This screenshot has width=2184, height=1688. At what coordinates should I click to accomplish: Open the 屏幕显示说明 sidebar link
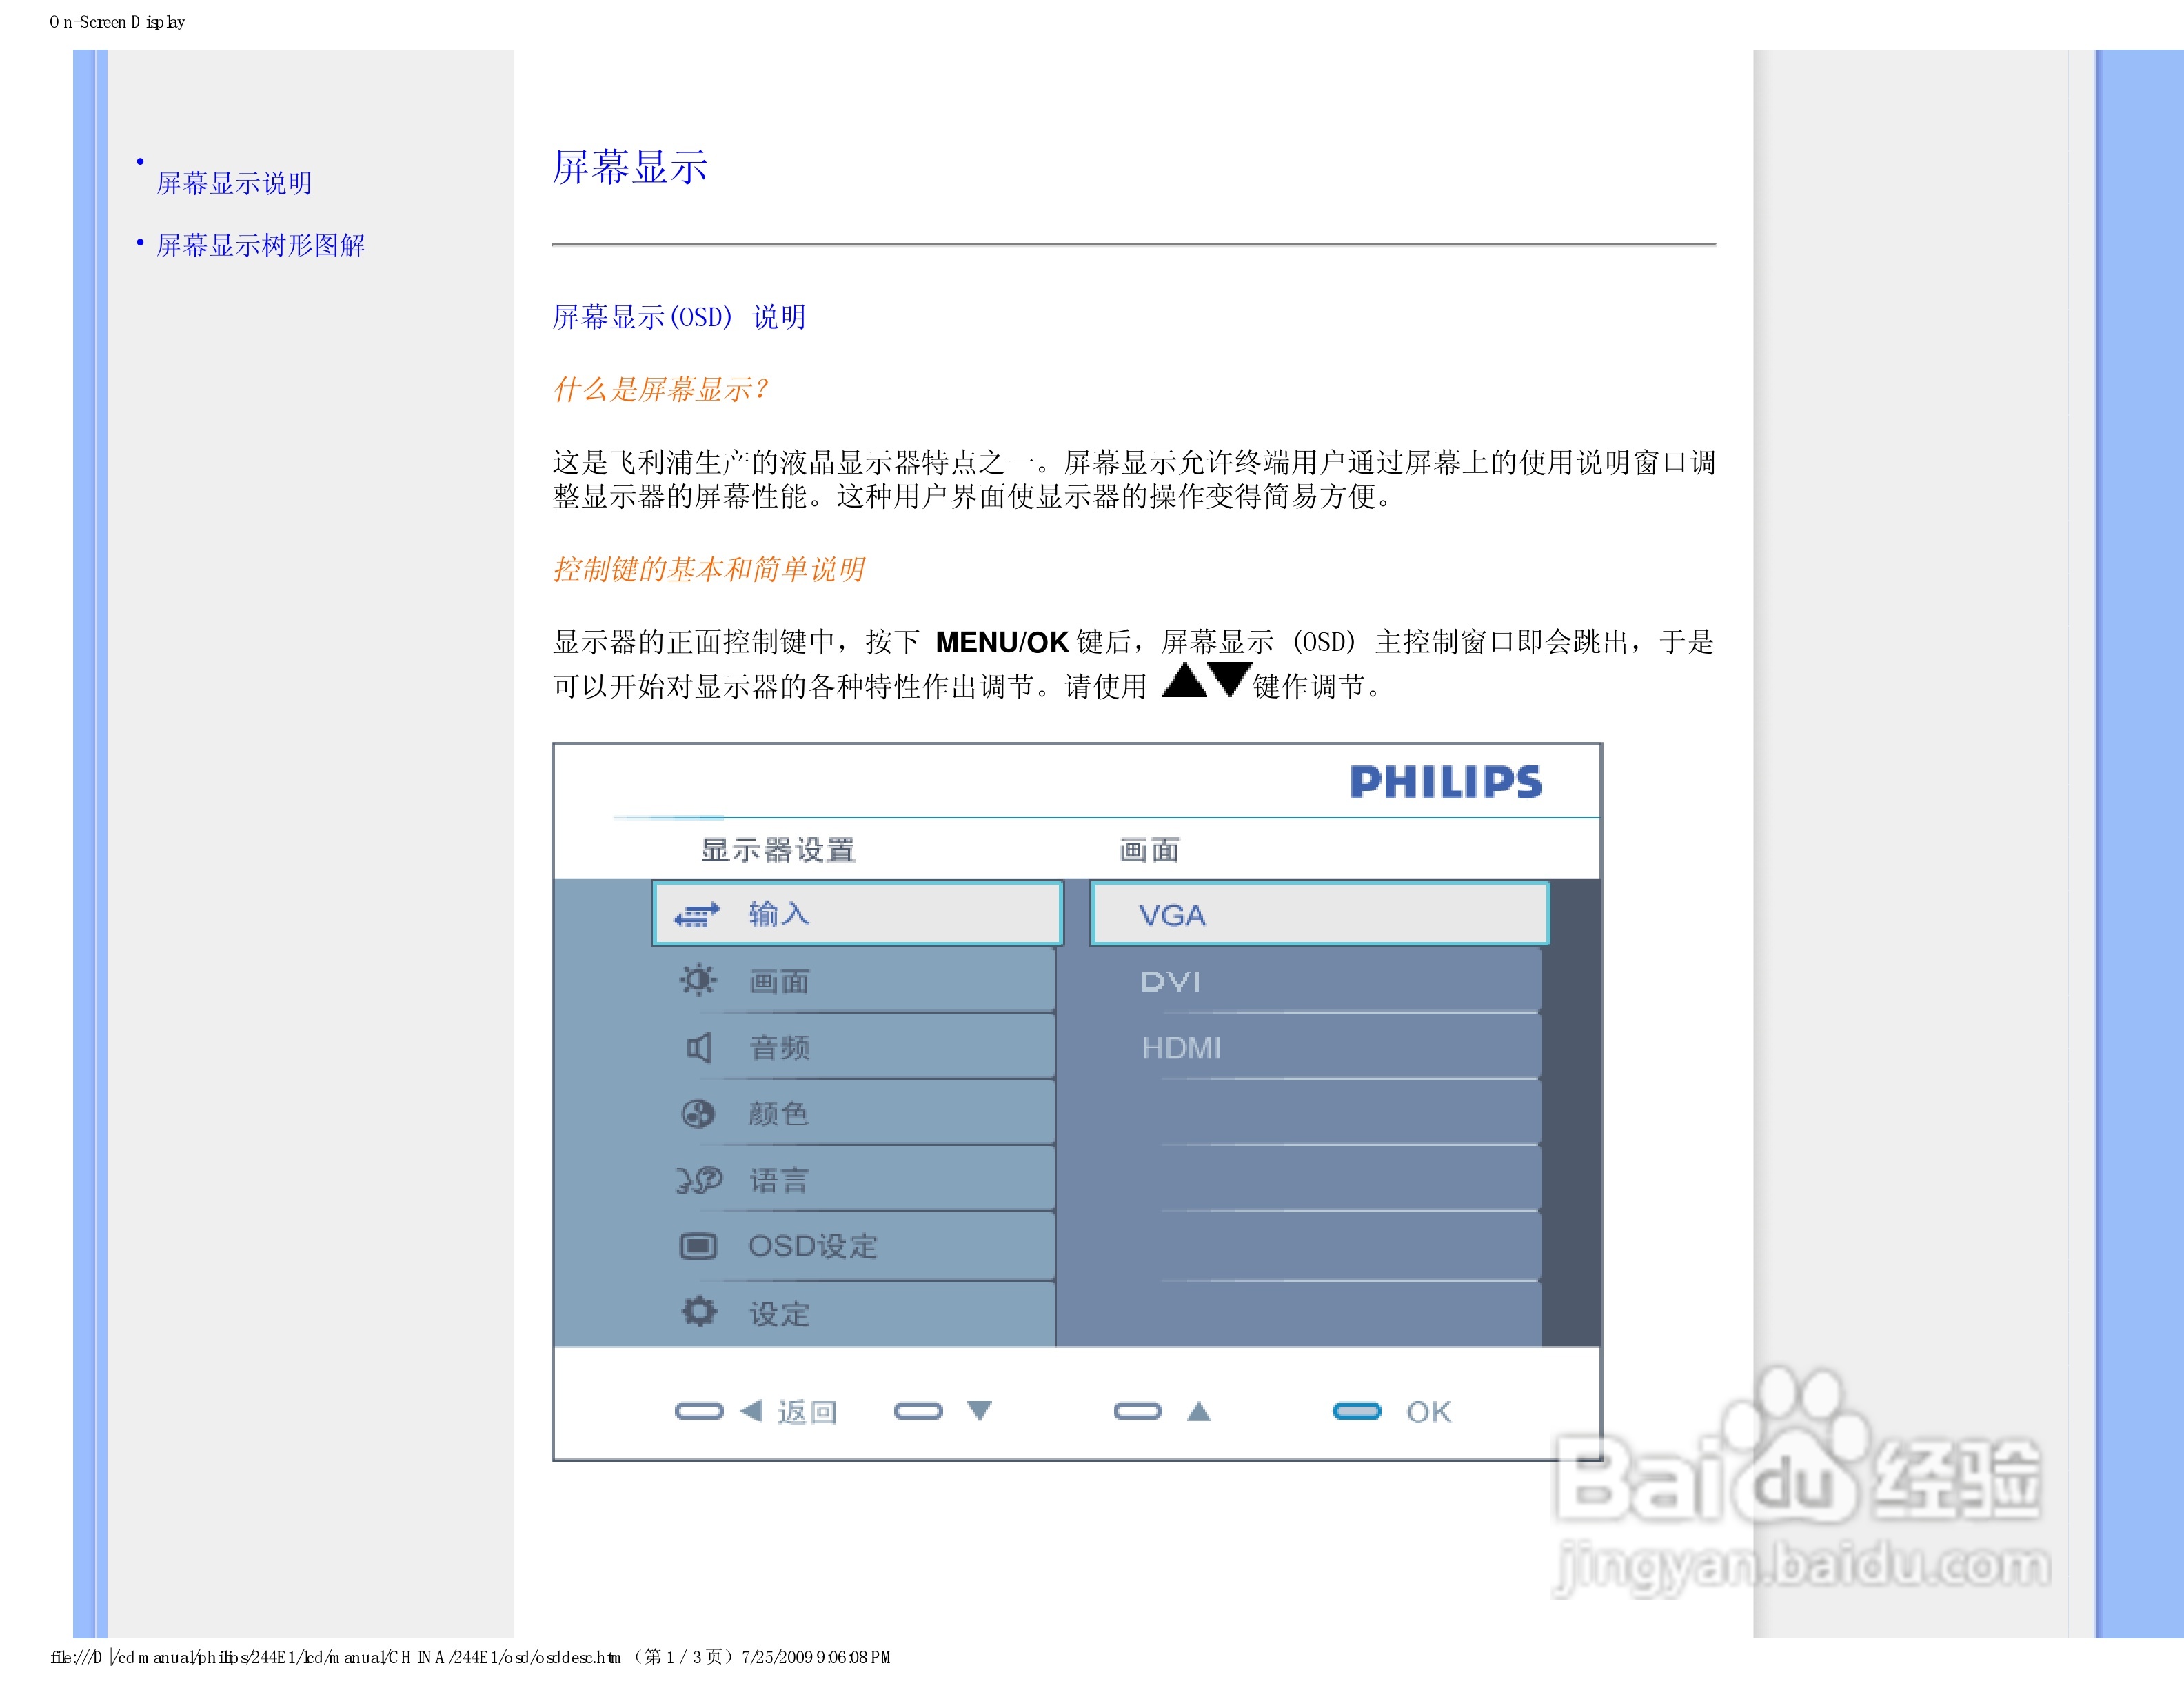(232, 183)
